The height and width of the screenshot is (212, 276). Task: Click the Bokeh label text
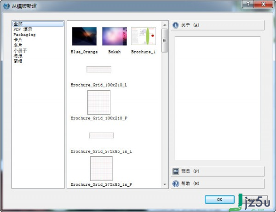(115, 52)
